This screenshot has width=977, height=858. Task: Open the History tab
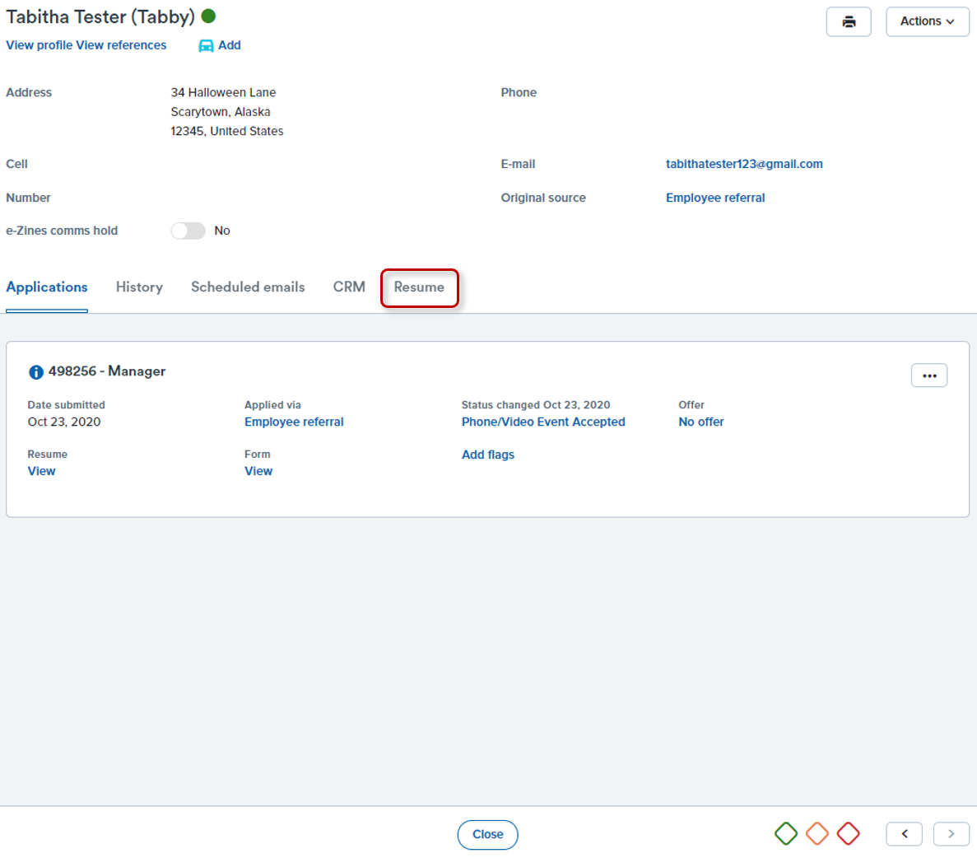[139, 287]
